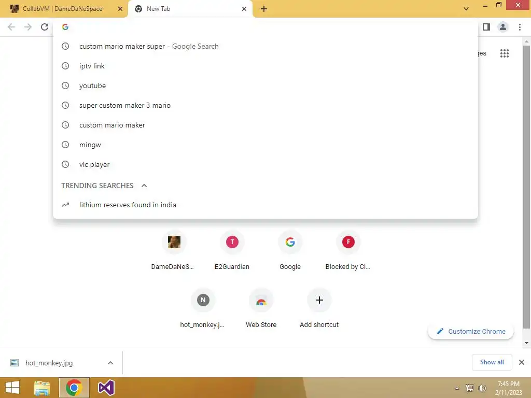Choose 'custom mario maker super' suggestion

pyautogui.click(x=265, y=46)
